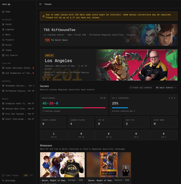
Task: Click the Super Saturday event swords icon
Action: [x=3, y=68]
